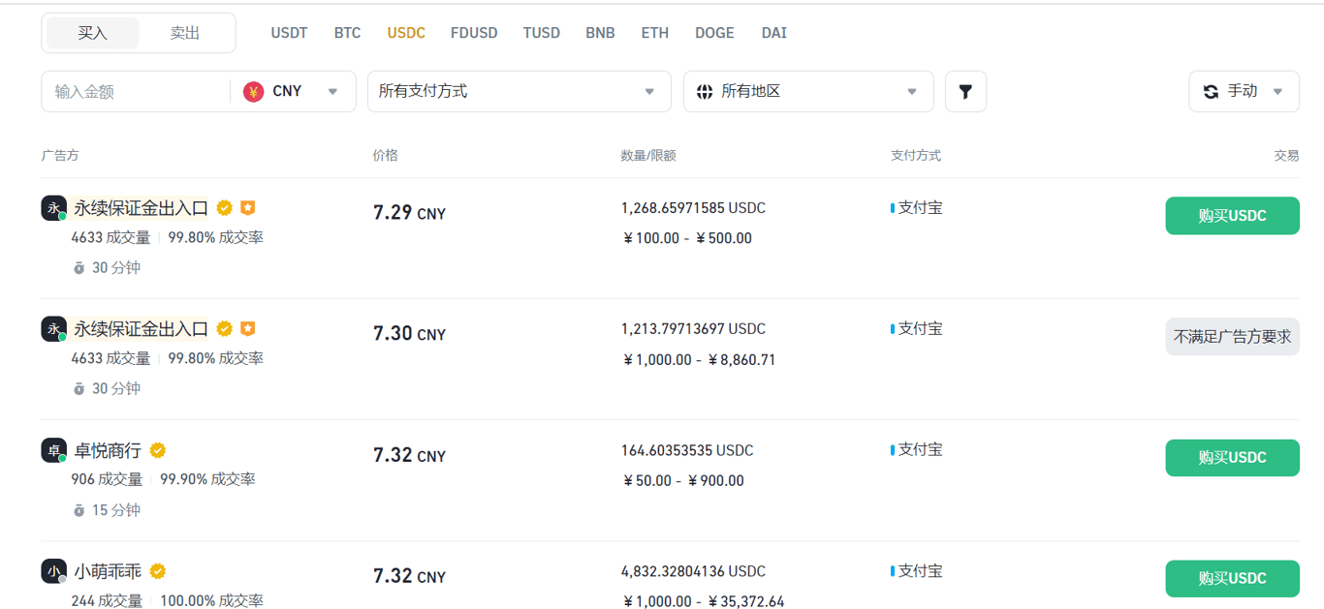Select the DOGE coin tab
Image resolution: width=1324 pixels, height=609 pixels.
pyautogui.click(x=714, y=33)
